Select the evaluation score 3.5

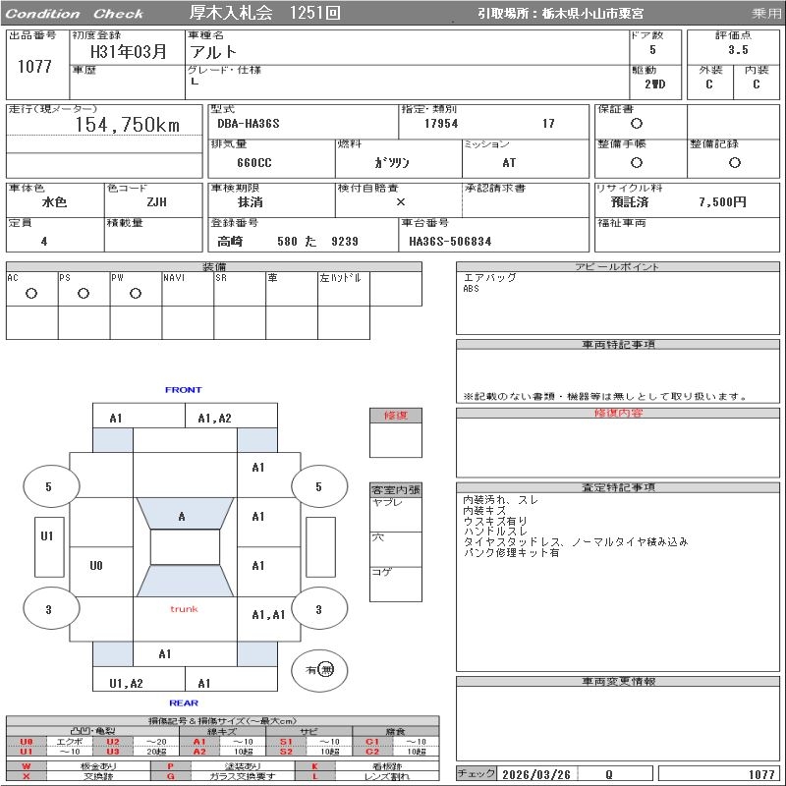738,50
